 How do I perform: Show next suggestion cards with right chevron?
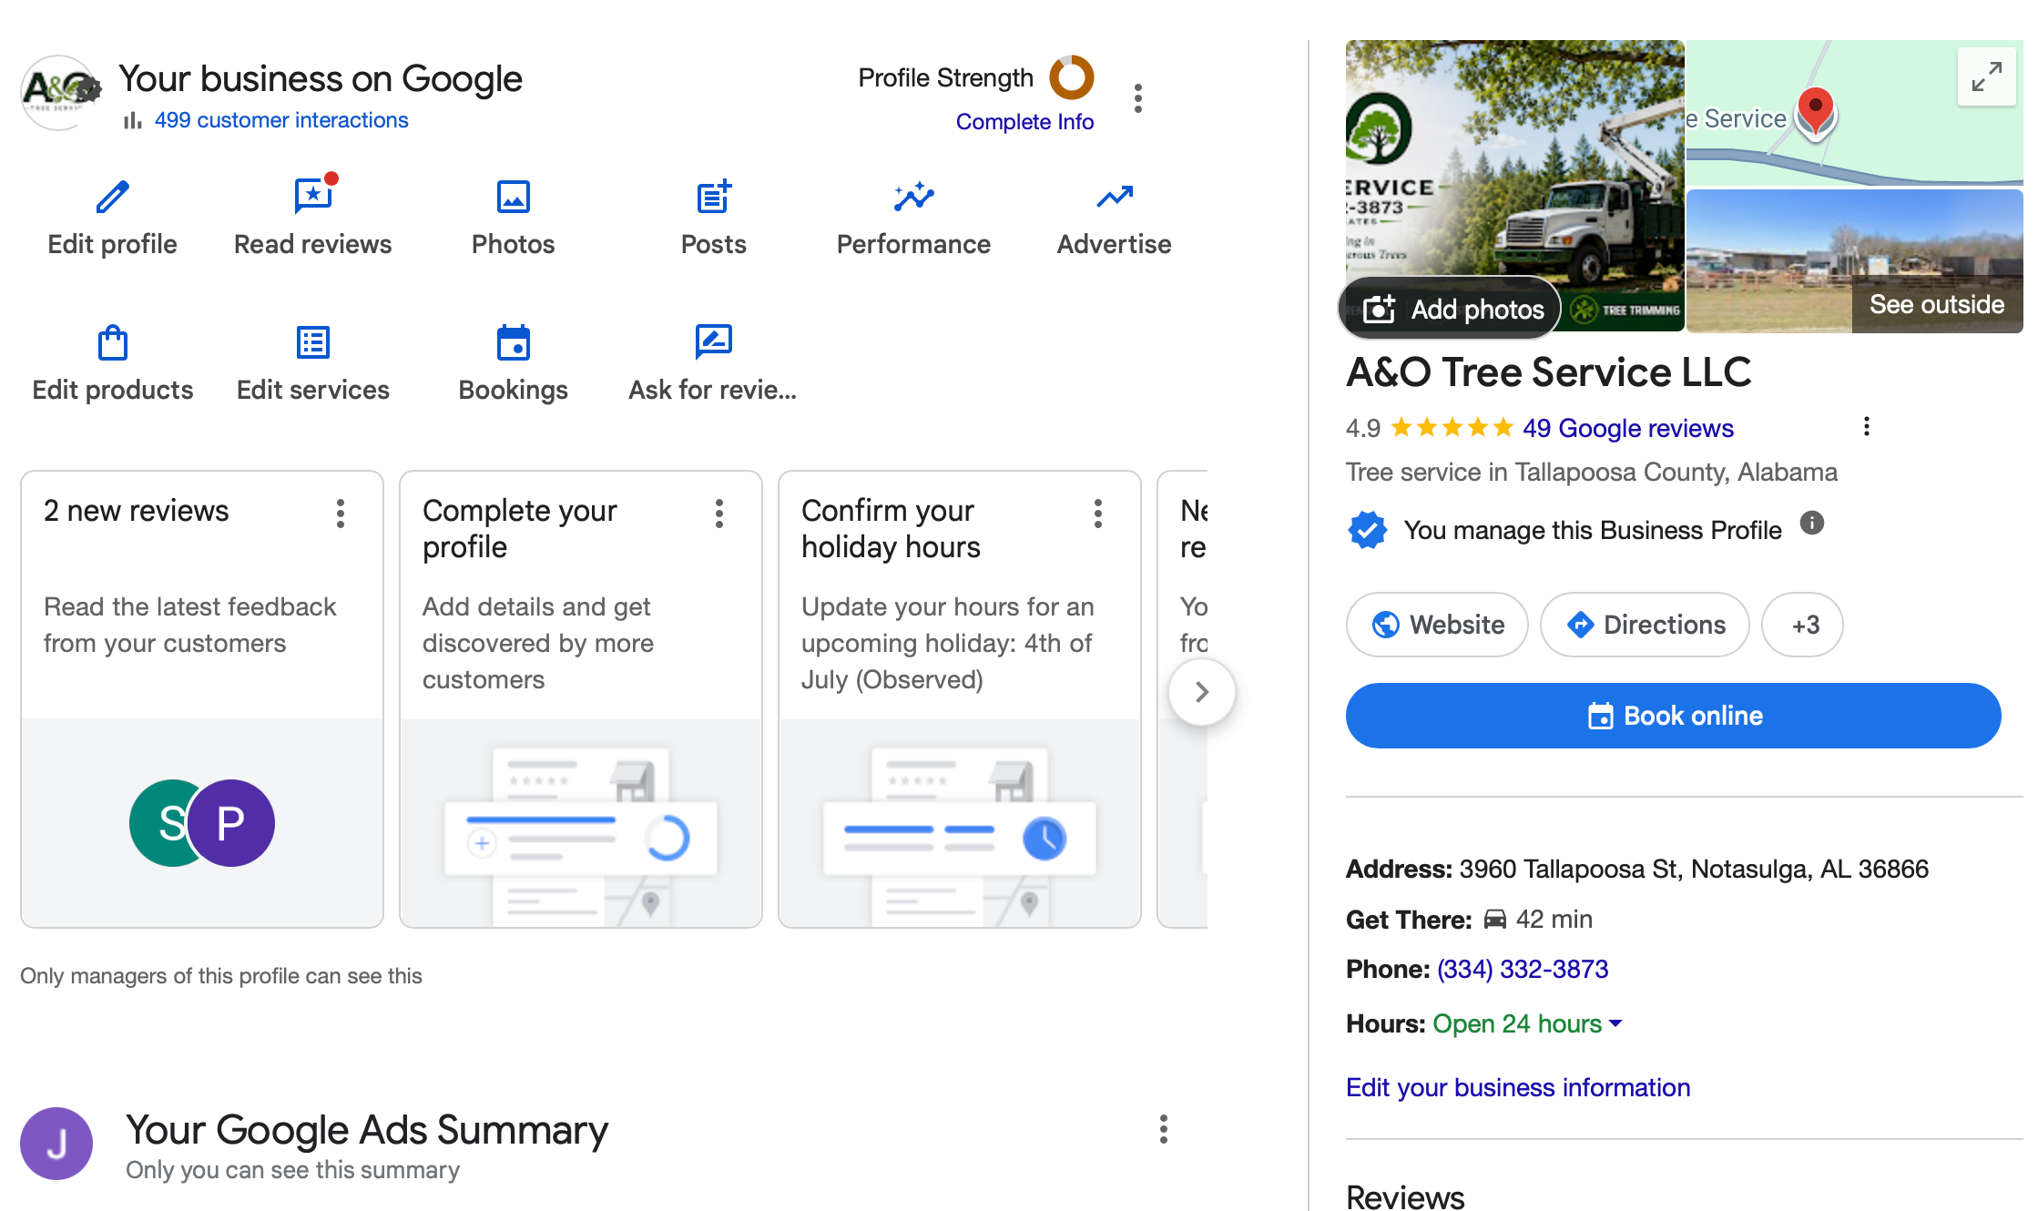coord(1201,692)
